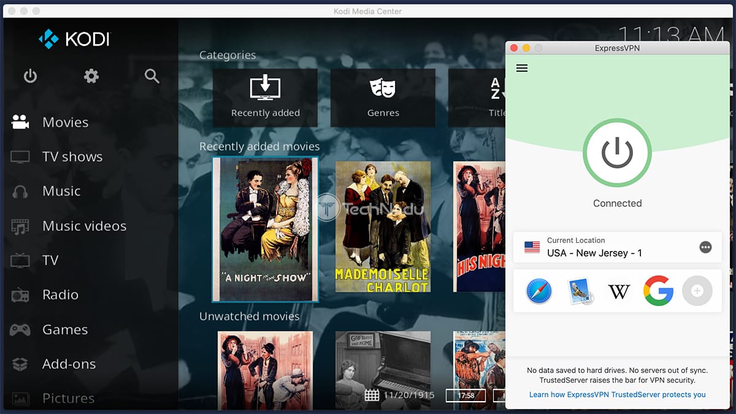Click the 'Connected' status text

[618, 203]
